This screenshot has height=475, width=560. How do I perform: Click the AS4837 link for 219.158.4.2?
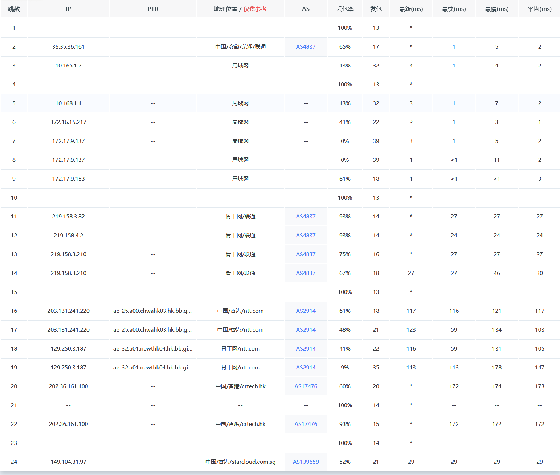tap(306, 236)
